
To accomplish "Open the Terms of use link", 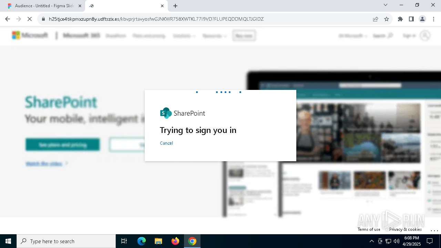I will tap(369, 229).
